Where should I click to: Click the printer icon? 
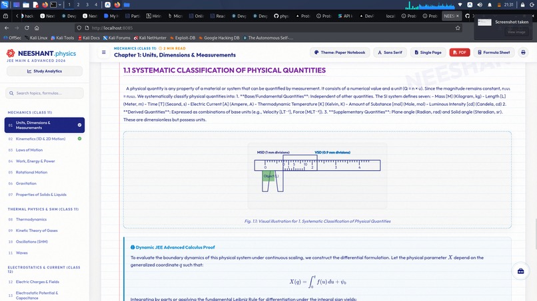(523, 52)
